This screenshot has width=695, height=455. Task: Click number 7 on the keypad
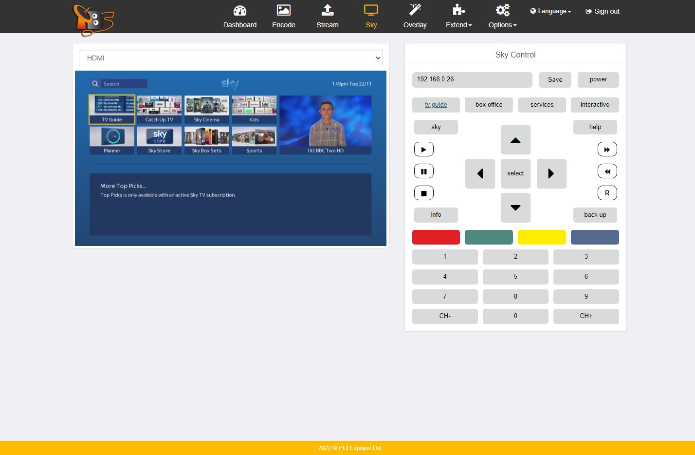pos(445,297)
